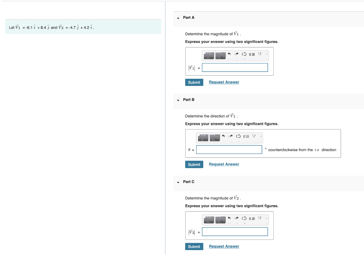
Task: Focus the theta direction input field
Action: pos(229,149)
